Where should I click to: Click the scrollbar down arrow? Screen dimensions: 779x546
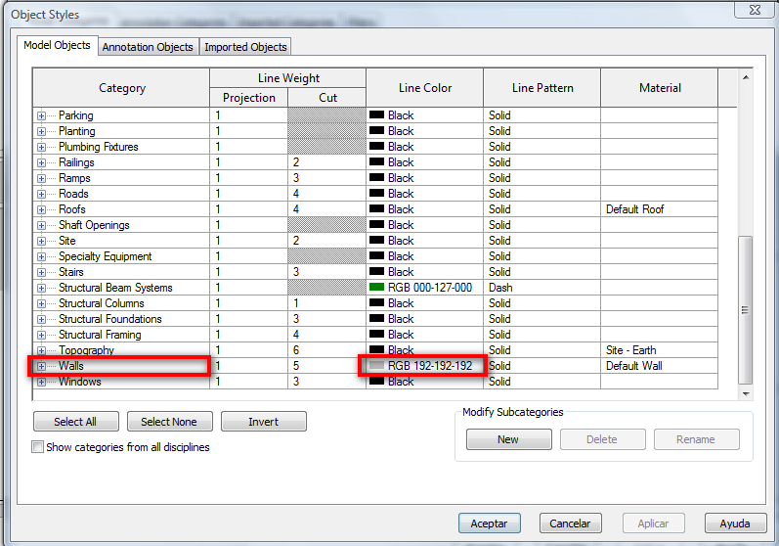[746, 393]
